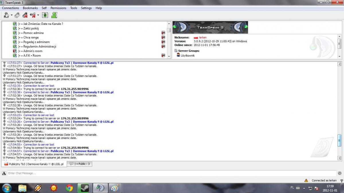
Task: Click chat log scrollbar down arrow
Action: pyautogui.click(x=339, y=158)
